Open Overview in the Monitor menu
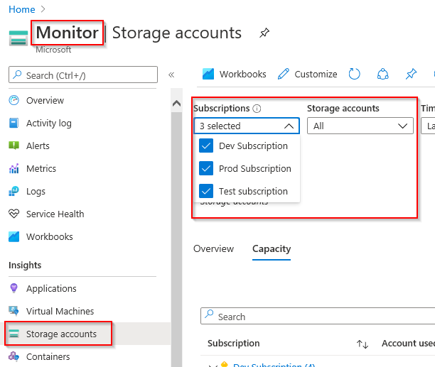Viewport: 435px width, 367px height. click(45, 100)
